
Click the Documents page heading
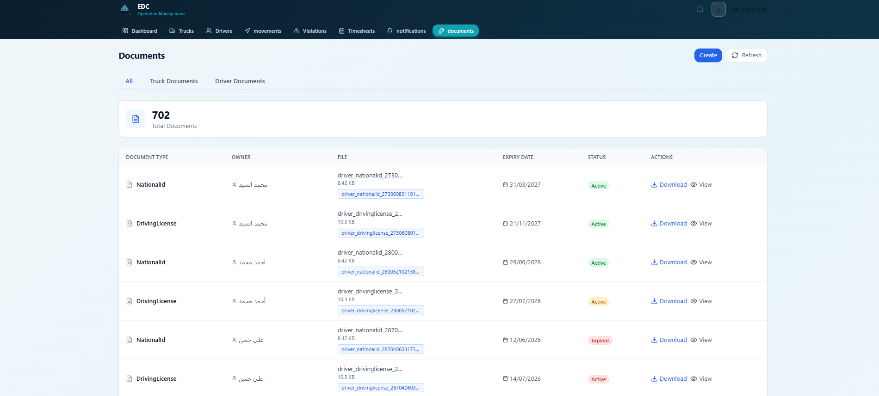[142, 56]
